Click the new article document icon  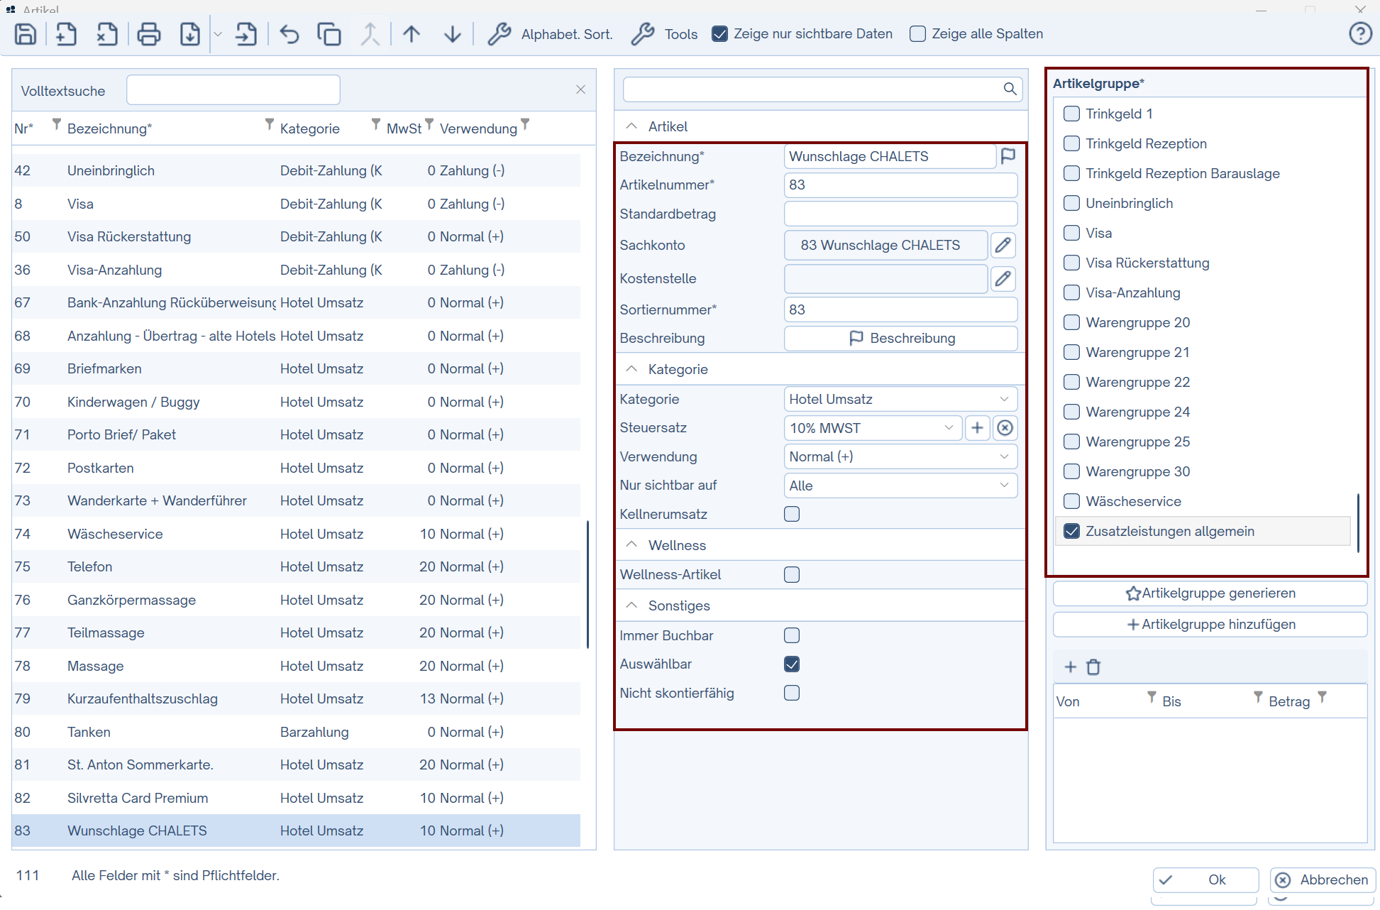point(66,33)
